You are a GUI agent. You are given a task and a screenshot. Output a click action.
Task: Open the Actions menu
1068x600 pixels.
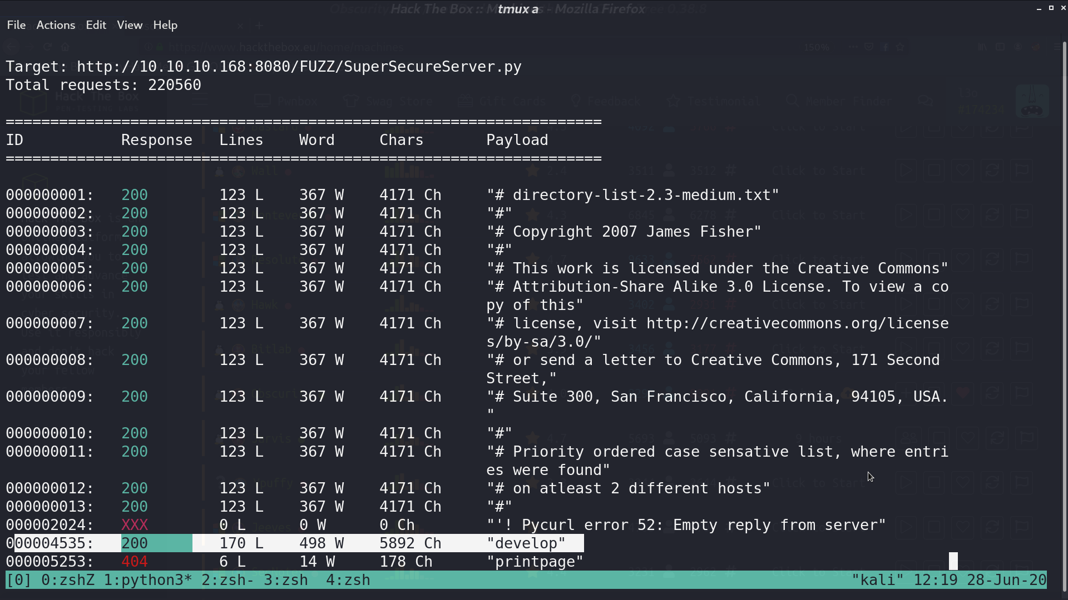coord(56,25)
